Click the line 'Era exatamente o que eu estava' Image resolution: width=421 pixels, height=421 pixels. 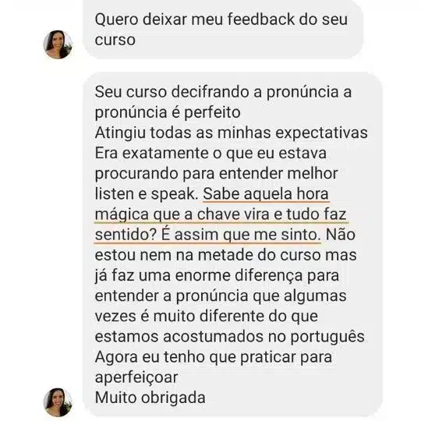[210, 154]
